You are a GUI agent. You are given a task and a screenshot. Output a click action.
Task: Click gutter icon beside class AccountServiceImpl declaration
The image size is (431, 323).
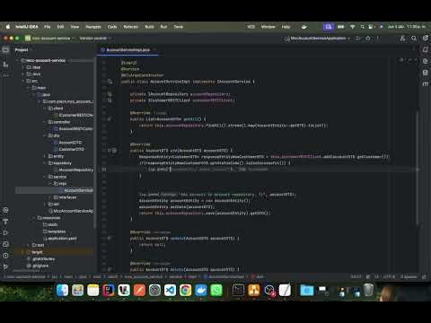(x=110, y=82)
